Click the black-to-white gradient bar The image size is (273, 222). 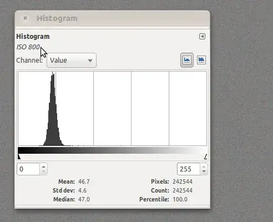[112, 150]
